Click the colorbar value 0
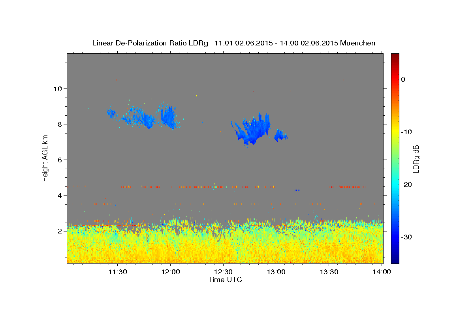The height and width of the screenshot is (316, 474). [x=403, y=79]
